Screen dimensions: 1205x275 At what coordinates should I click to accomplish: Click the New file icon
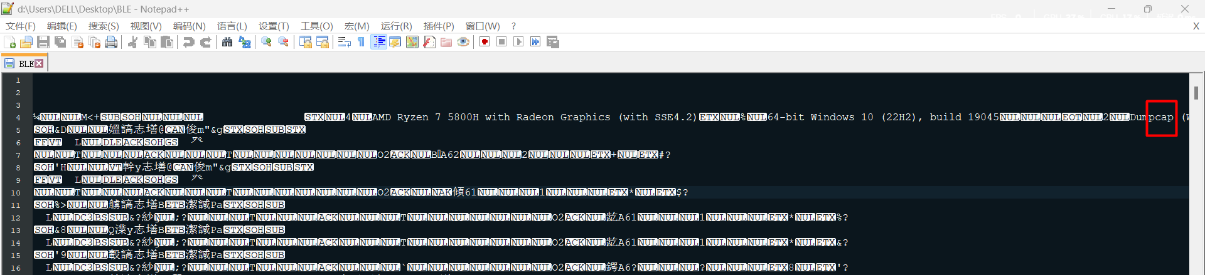click(10, 42)
